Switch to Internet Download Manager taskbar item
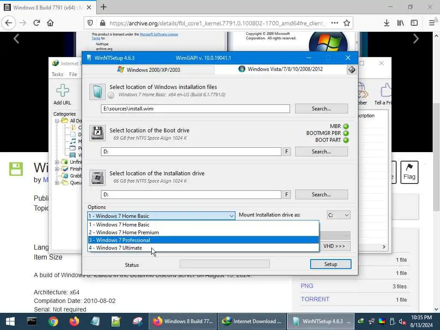The image size is (440, 330). tap(252, 321)
